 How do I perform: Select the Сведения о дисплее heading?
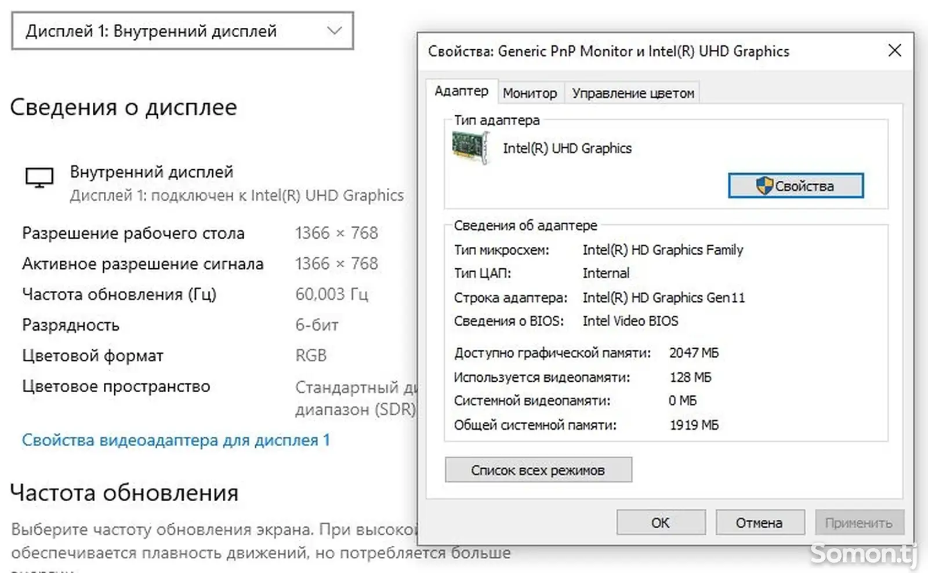pyautogui.click(x=124, y=107)
